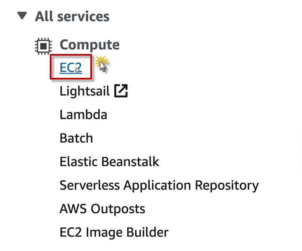Open Elastic Beanstalk
This screenshot has width=302, height=251.
pos(109,161)
